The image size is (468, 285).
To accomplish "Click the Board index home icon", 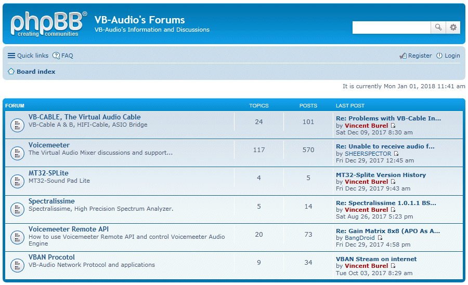I will 11,71.
